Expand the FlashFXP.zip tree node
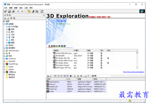Image resolution: width=151 pixels, height=103 pixels. (x=4, y=64)
